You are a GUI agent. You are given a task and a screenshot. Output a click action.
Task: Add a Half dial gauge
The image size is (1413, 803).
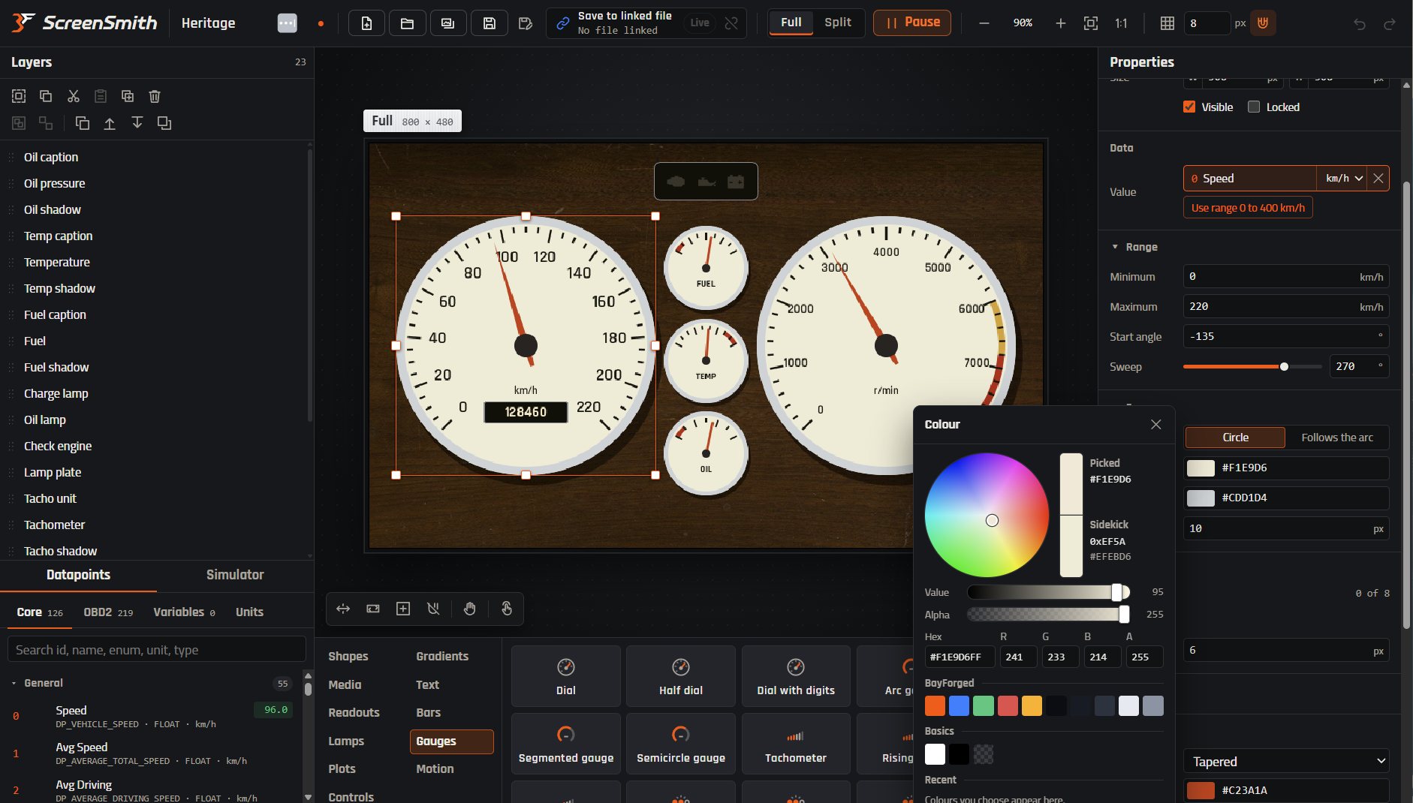(x=681, y=676)
